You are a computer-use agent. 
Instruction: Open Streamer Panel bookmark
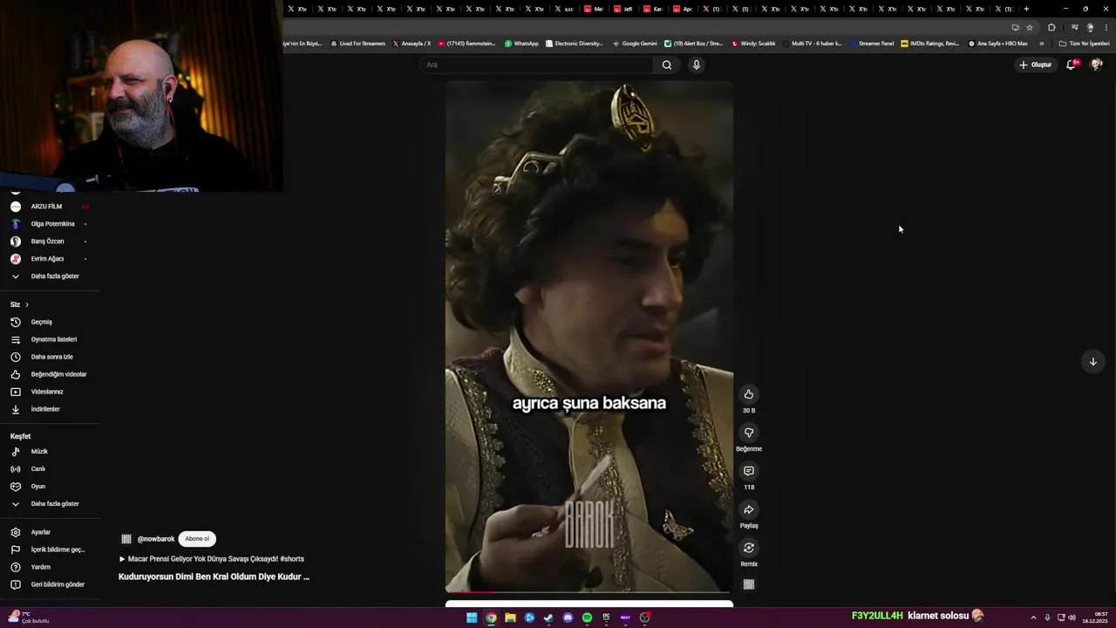pyautogui.click(x=872, y=44)
